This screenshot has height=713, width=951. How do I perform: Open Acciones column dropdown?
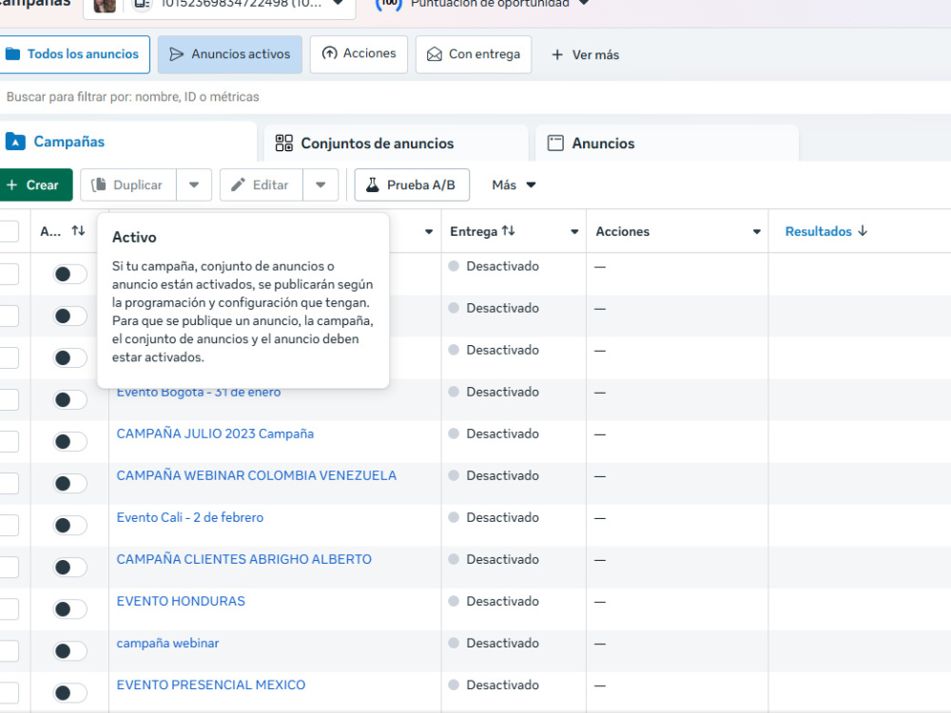click(x=756, y=232)
